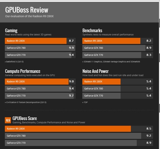
Task: Click the Benchmarks score 8.3
Action: tap(149, 55)
